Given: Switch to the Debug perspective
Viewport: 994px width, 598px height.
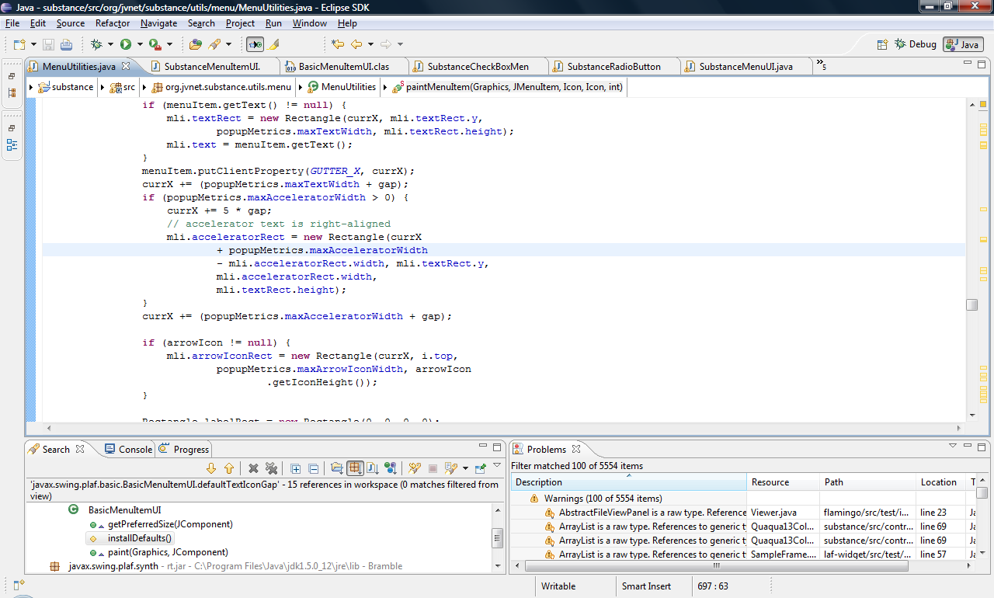Looking at the screenshot, I should 916,43.
